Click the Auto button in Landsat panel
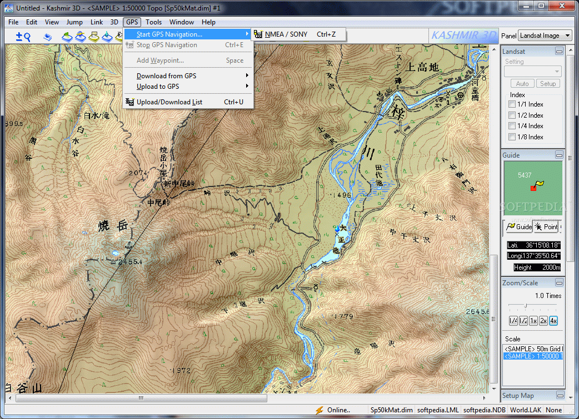 [522, 84]
